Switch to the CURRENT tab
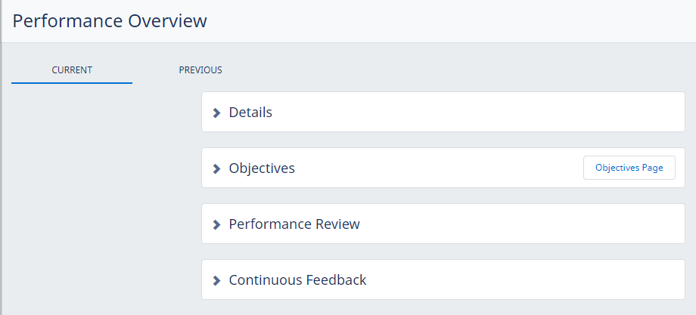696x315 pixels. pos(72,70)
